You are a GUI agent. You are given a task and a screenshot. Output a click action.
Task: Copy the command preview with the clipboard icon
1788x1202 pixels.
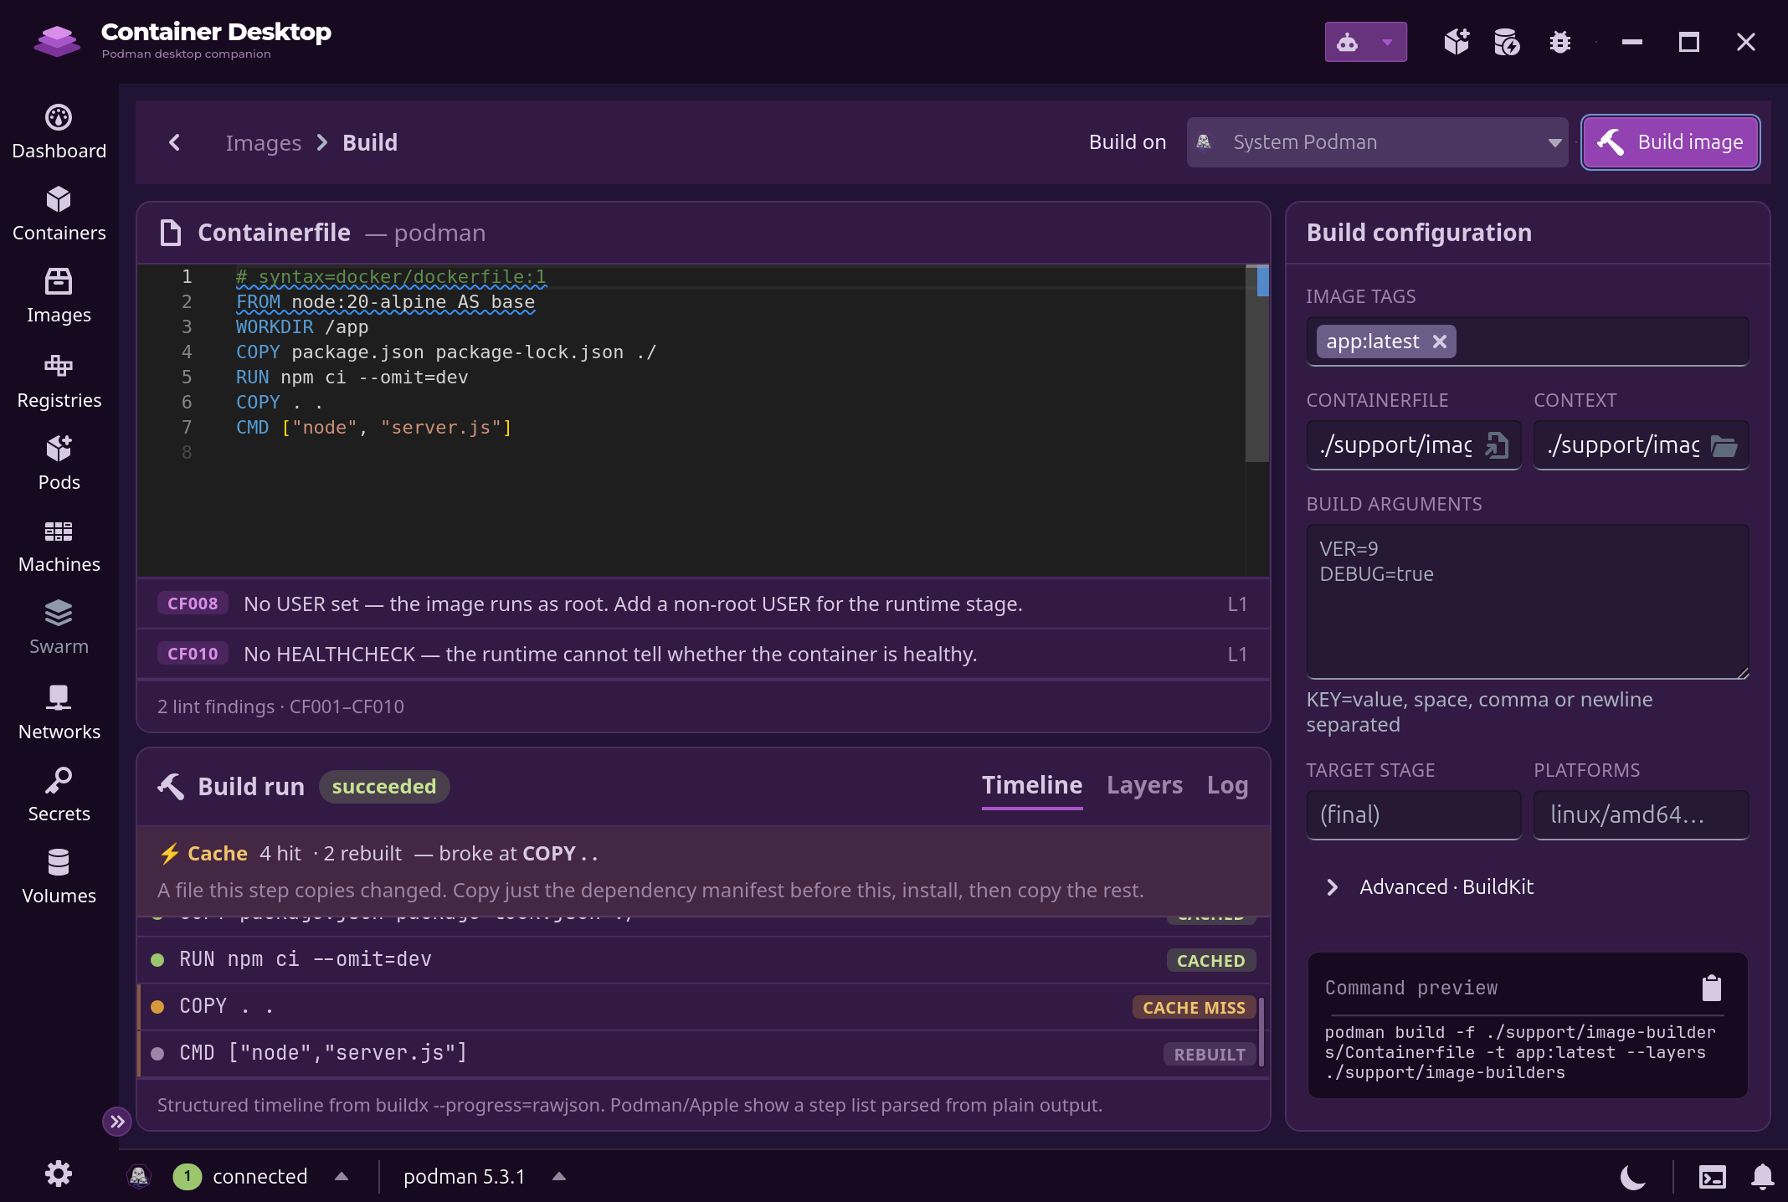[1712, 988]
